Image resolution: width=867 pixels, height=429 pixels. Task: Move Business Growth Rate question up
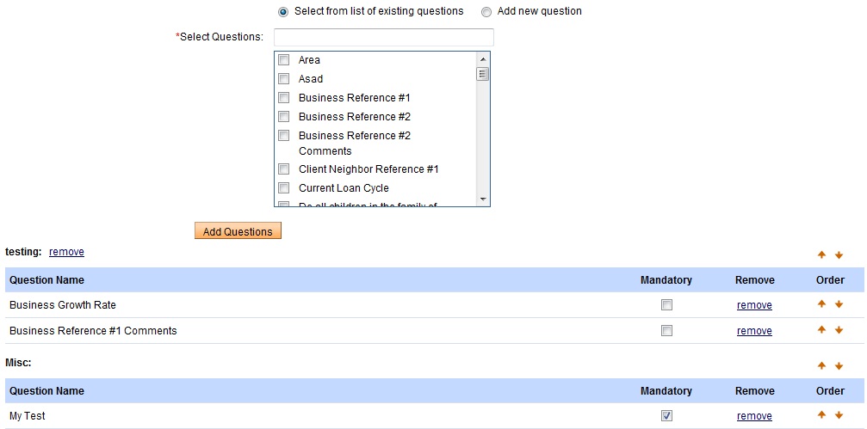821,304
